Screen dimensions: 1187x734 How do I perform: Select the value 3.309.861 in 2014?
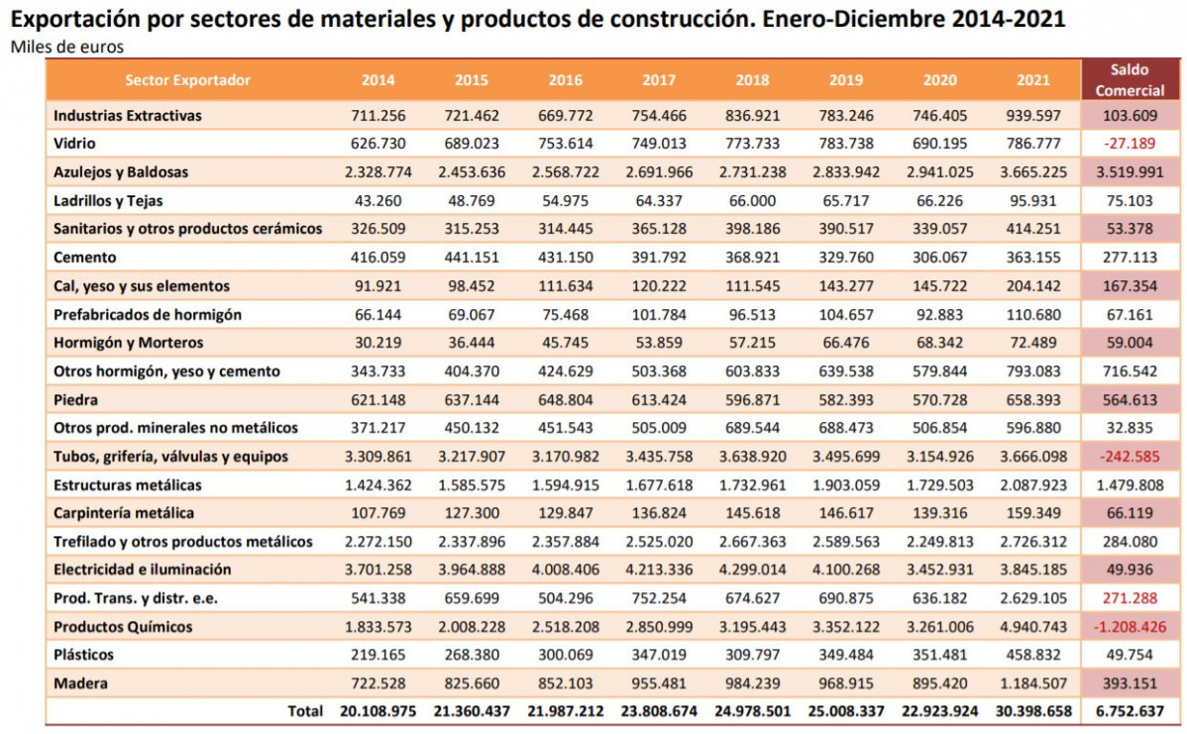378,457
